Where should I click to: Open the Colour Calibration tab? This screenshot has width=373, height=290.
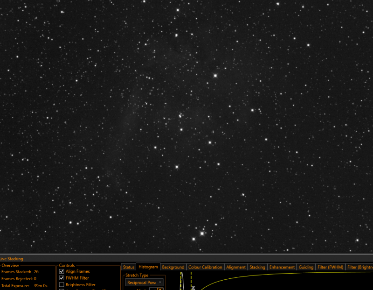click(205, 267)
